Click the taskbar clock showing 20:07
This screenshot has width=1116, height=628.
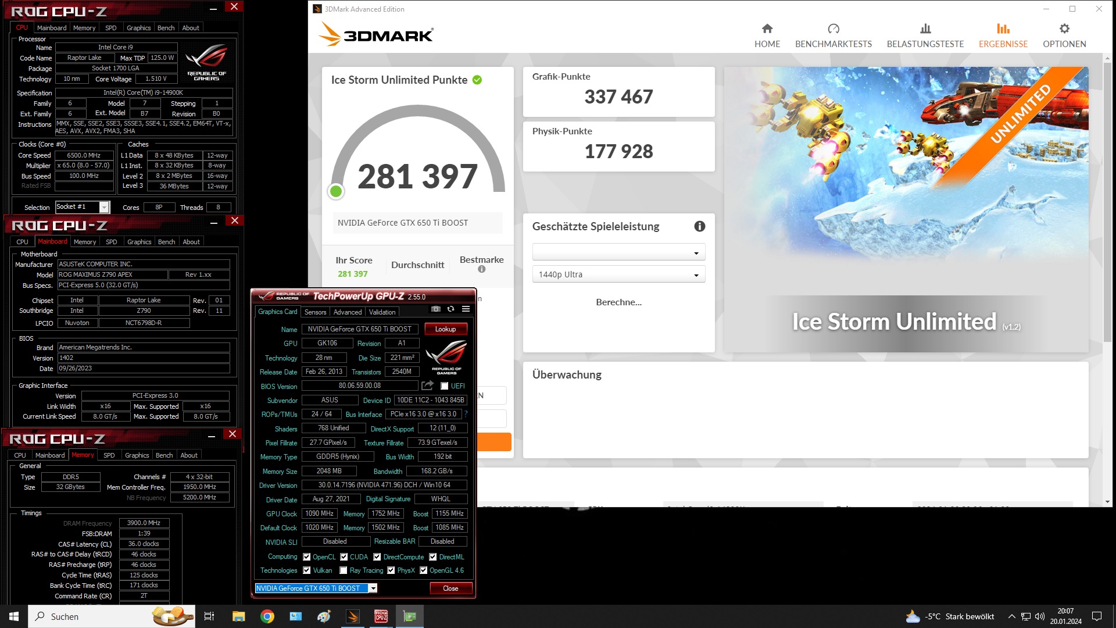click(1065, 616)
